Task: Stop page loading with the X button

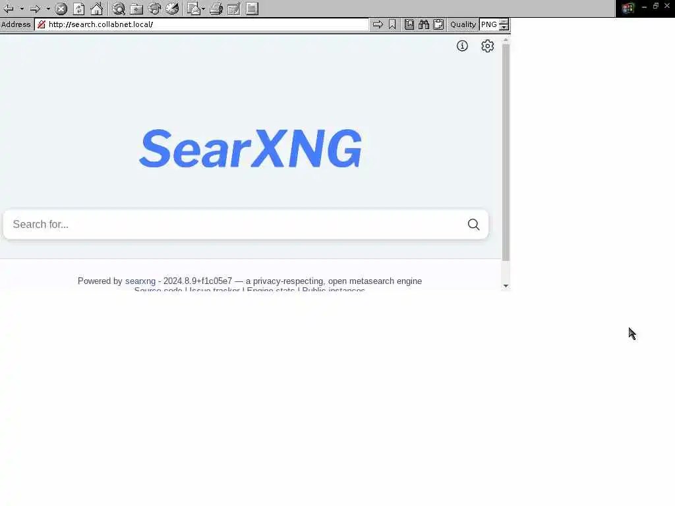Action: click(61, 9)
